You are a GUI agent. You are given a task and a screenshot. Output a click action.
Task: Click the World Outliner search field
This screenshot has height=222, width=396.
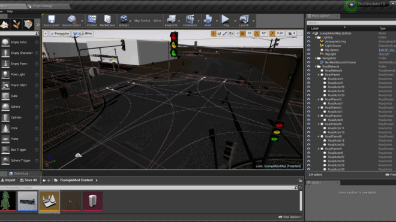pos(351,23)
